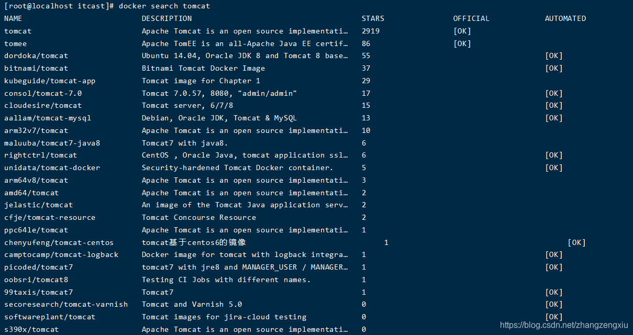Select the AUTOMATED column header

tap(565, 18)
